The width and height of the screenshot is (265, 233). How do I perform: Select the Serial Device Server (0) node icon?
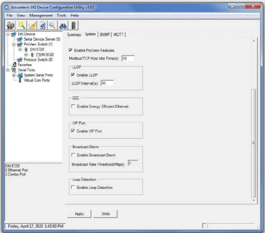click(20, 39)
